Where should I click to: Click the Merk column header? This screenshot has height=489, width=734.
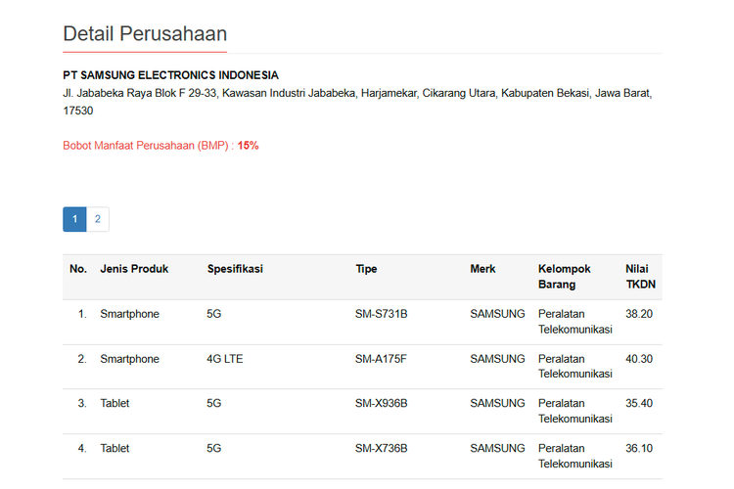pos(482,269)
